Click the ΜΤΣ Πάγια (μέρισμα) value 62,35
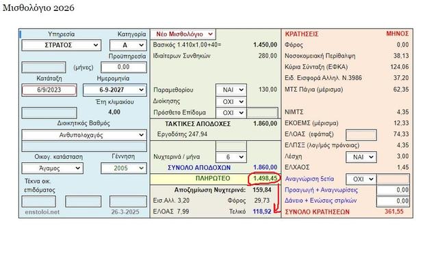Image resolution: width=438 pixels, height=254 pixels. pyautogui.click(x=401, y=90)
